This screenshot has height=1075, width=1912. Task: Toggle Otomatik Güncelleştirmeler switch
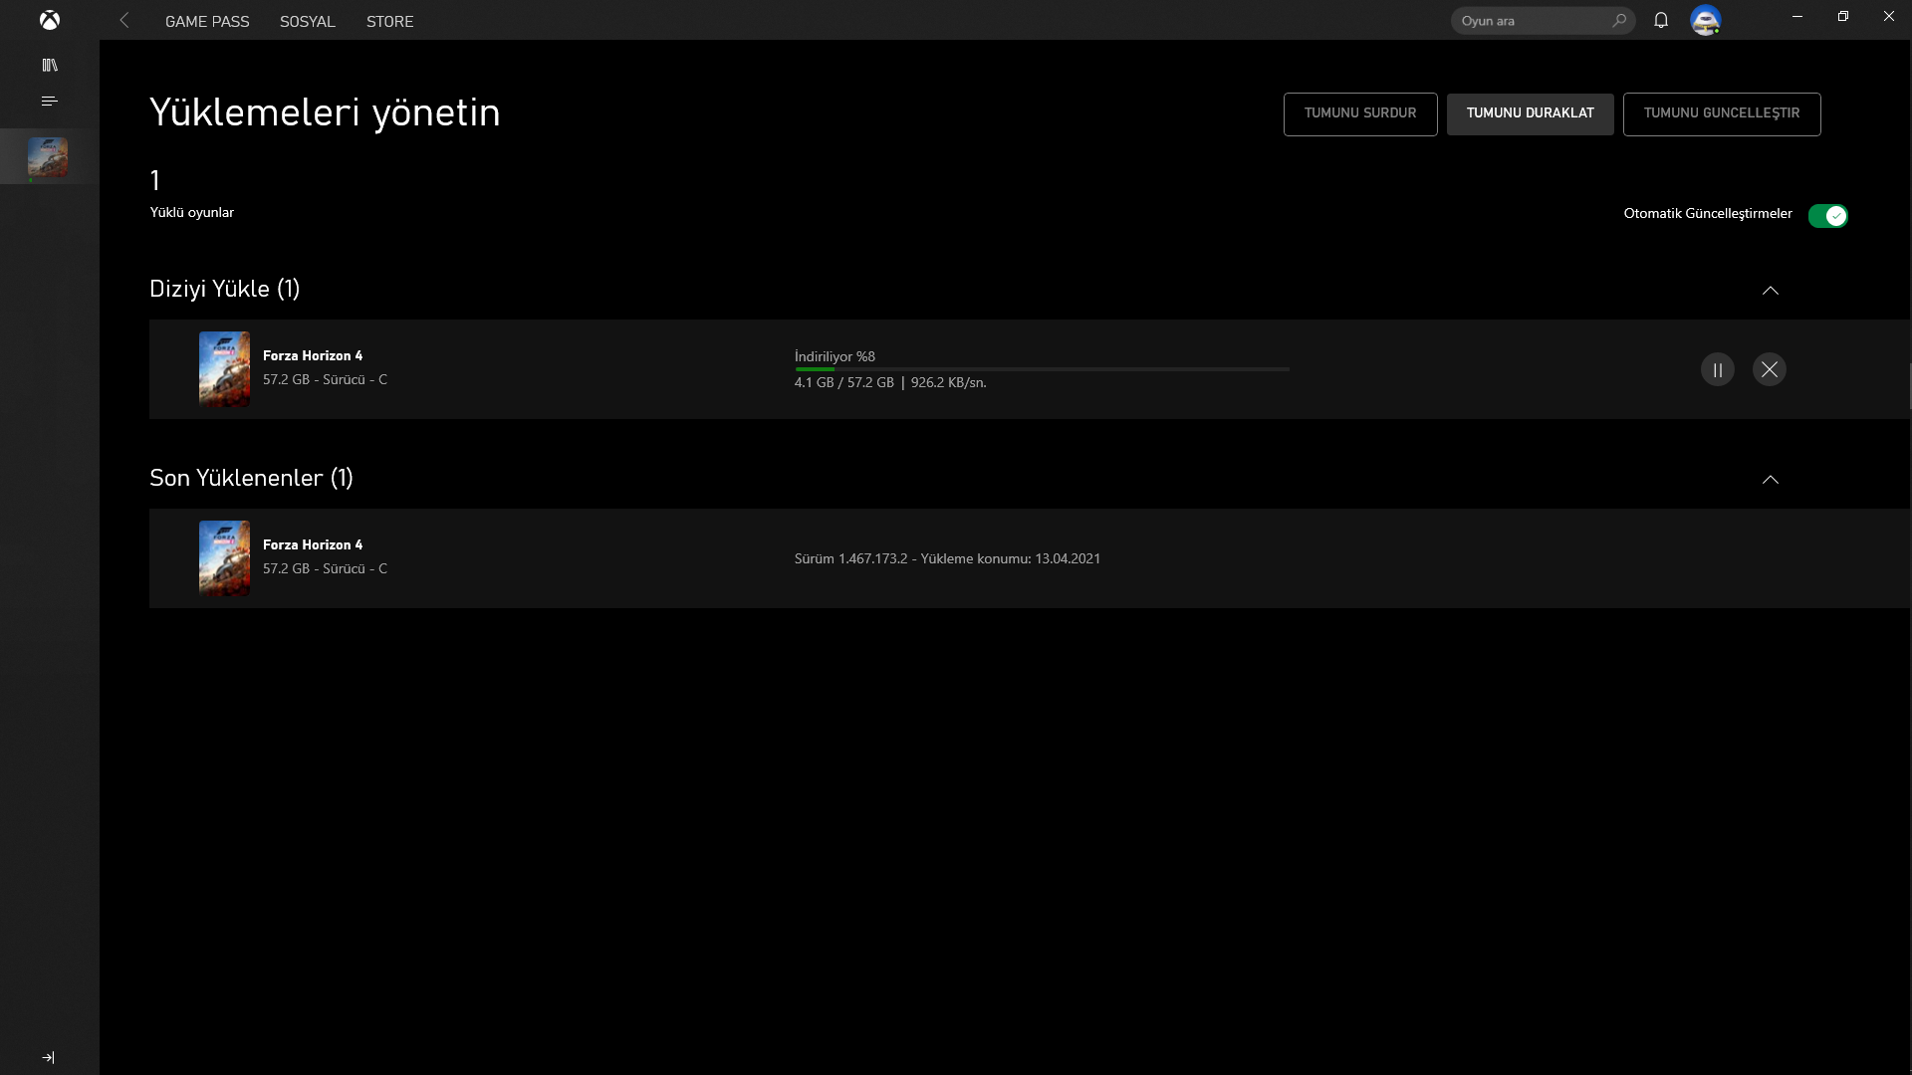click(x=1828, y=216)
